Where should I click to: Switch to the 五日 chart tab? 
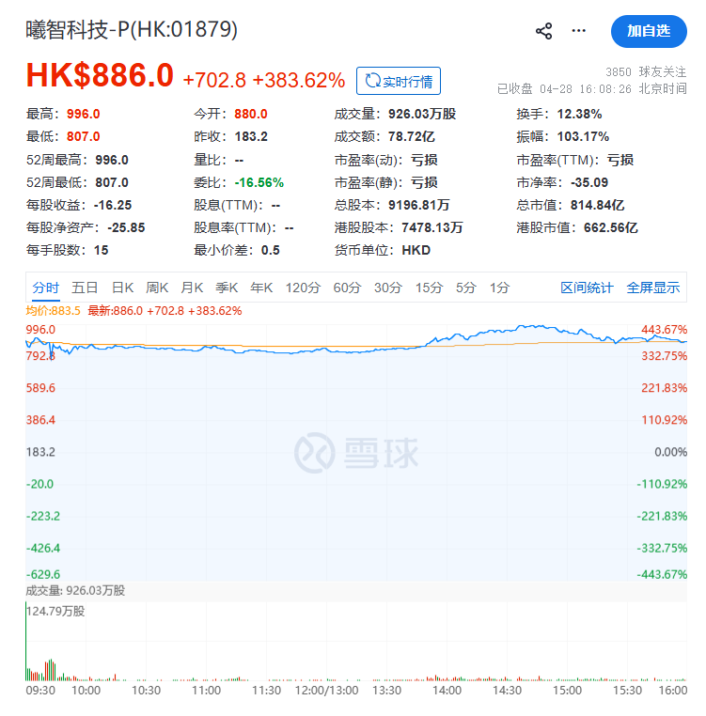pos(85,288)
